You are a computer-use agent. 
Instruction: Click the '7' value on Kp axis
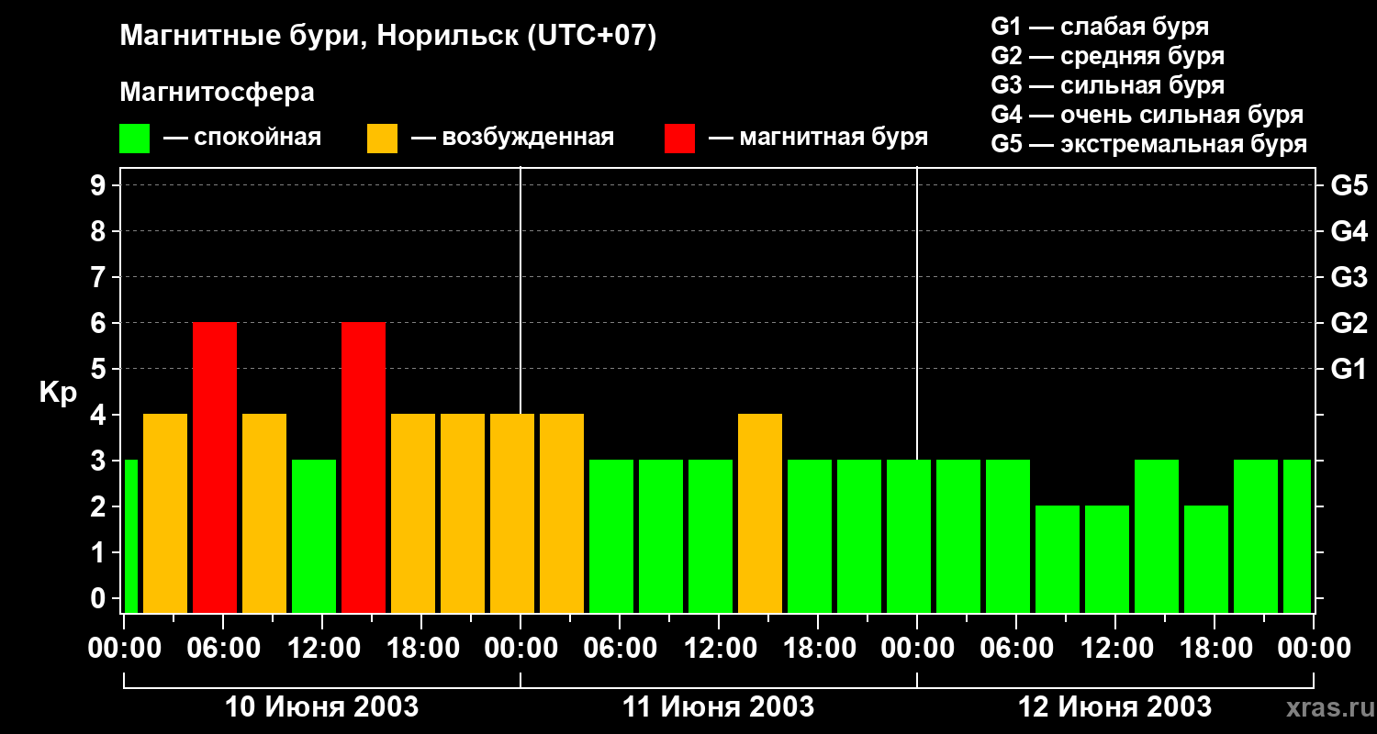(100, 277)
